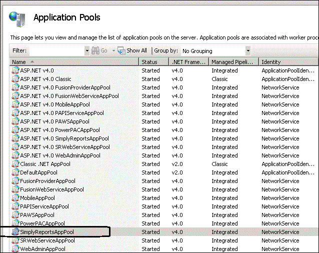Expand the Group by No Grouping dropdown
The width and height of the screenshot is (319, 253).
point(247,50)
